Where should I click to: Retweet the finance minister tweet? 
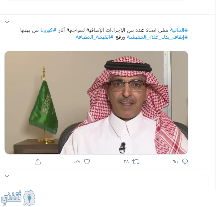[136, 162]
